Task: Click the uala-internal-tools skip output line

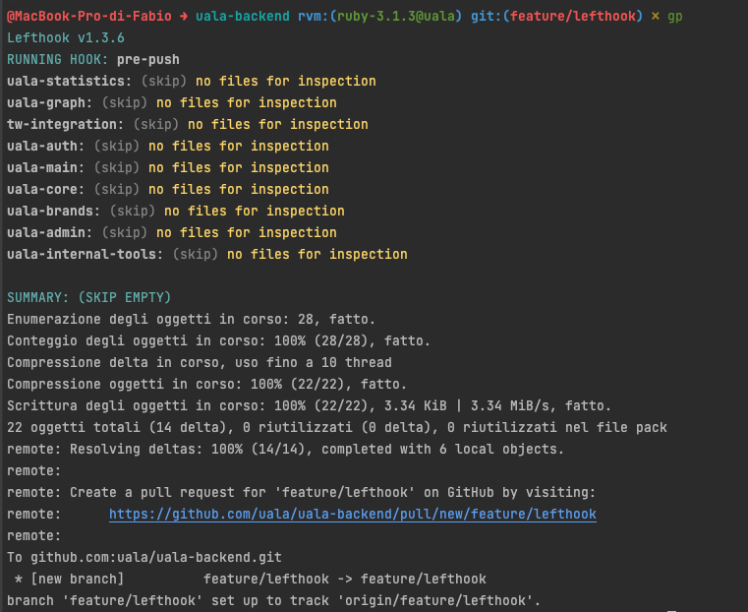Action: click(x=207, y=255)
